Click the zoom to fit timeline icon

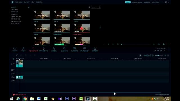pos(147,56)
